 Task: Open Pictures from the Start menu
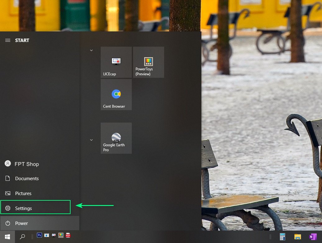pos(23,193)
